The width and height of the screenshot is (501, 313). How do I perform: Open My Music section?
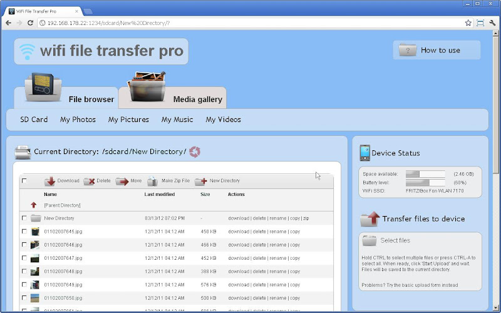(177, 120)
